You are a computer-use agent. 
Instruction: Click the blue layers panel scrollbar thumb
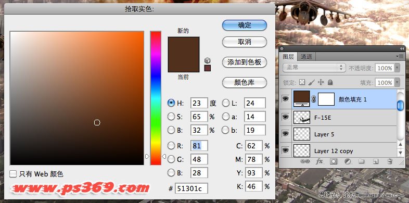400,105
